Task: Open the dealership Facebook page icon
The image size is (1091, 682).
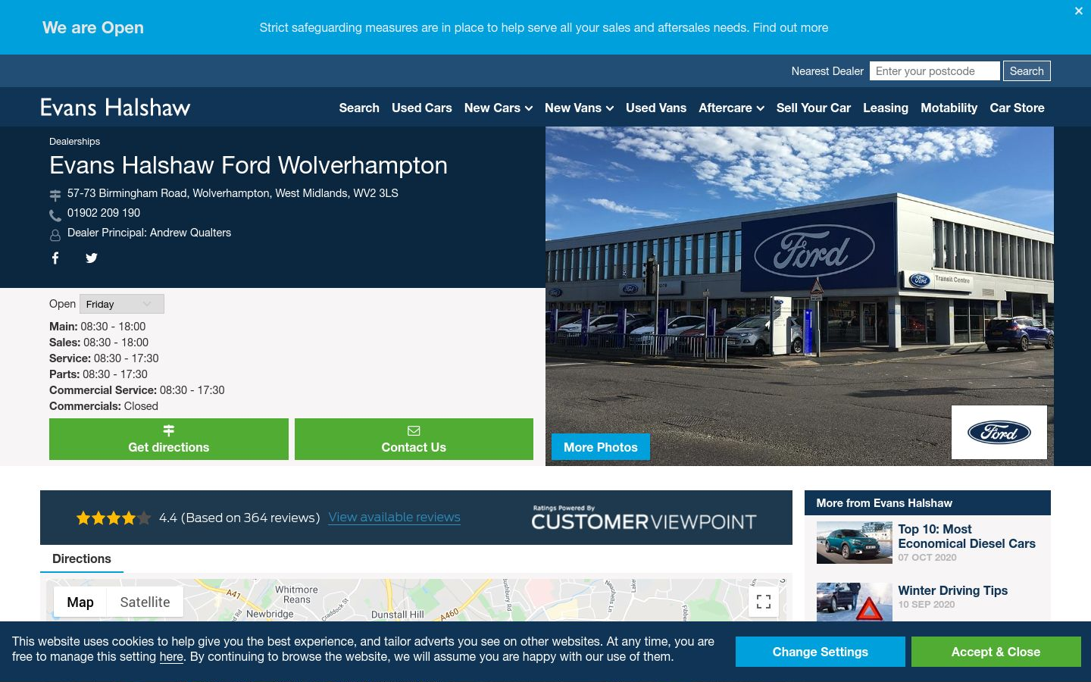Action: pyautogui.click(x=55, y=258)
